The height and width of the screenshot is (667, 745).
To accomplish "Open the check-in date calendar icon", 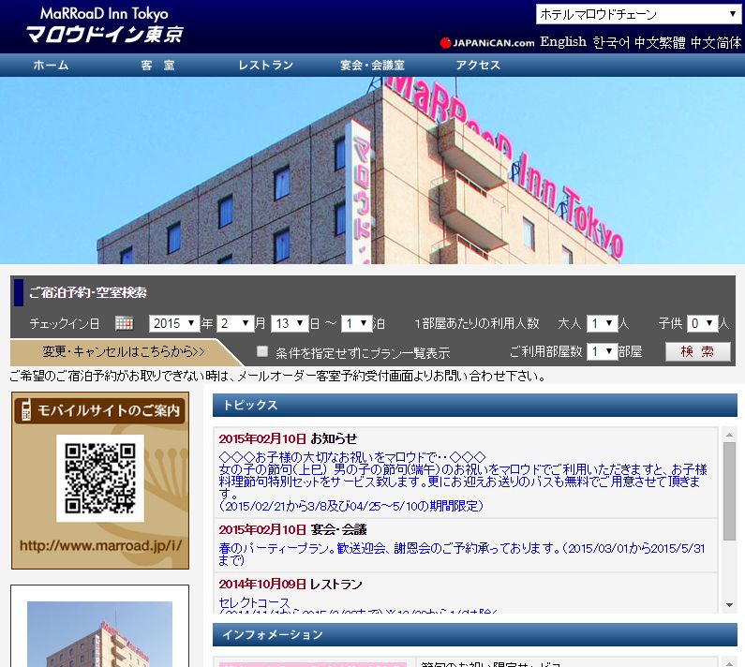I will [x=124, y=323].
